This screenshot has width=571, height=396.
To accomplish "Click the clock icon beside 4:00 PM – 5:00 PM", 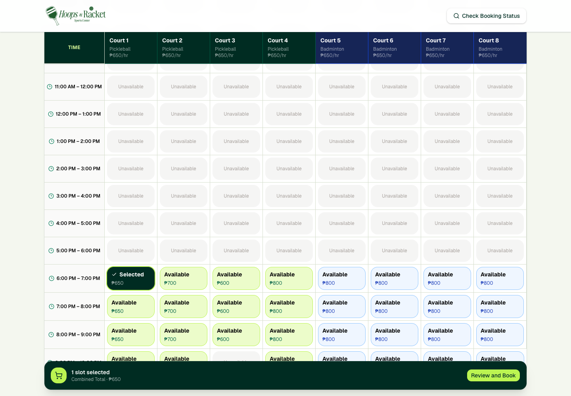I will pos(51,223).
